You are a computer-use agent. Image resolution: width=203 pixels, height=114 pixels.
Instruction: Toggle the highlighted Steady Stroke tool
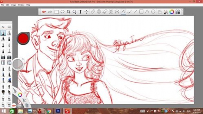point(123,11)
